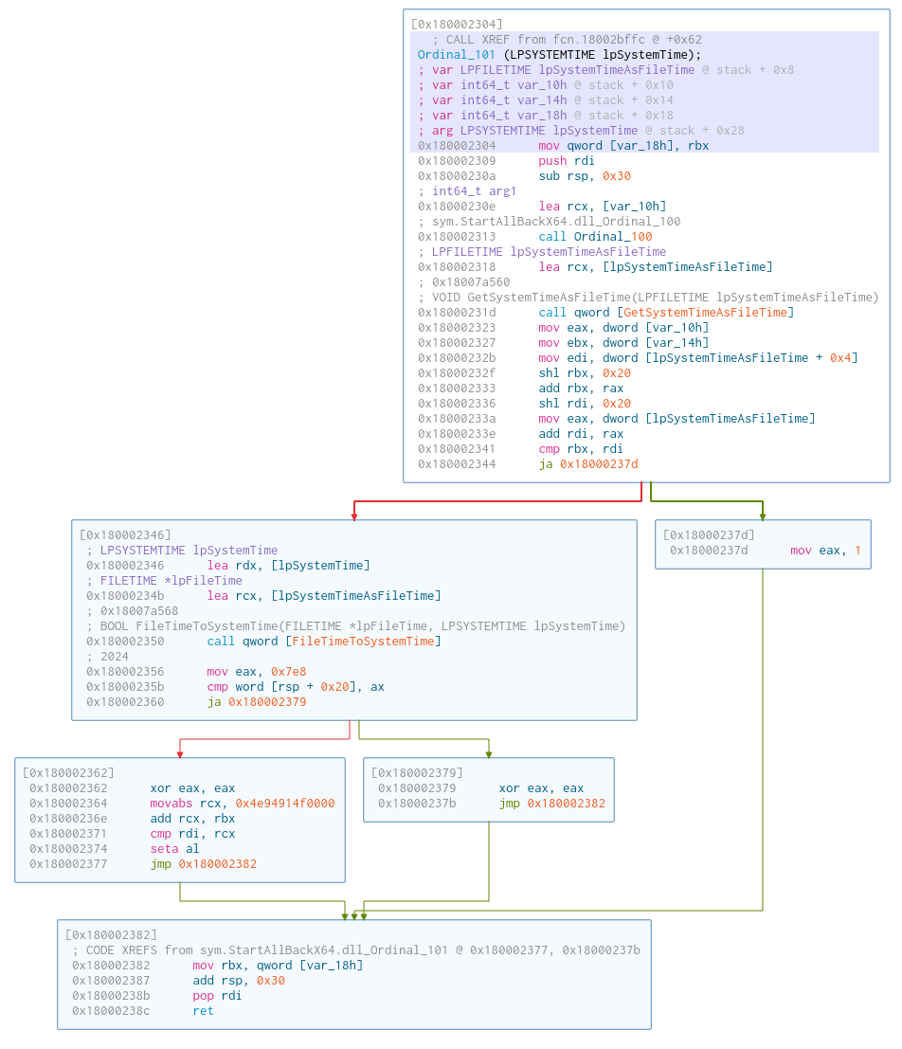This screenshot has width=902, height=1049.
Task: Select the push rdi instruction
Action: point(567,161)
